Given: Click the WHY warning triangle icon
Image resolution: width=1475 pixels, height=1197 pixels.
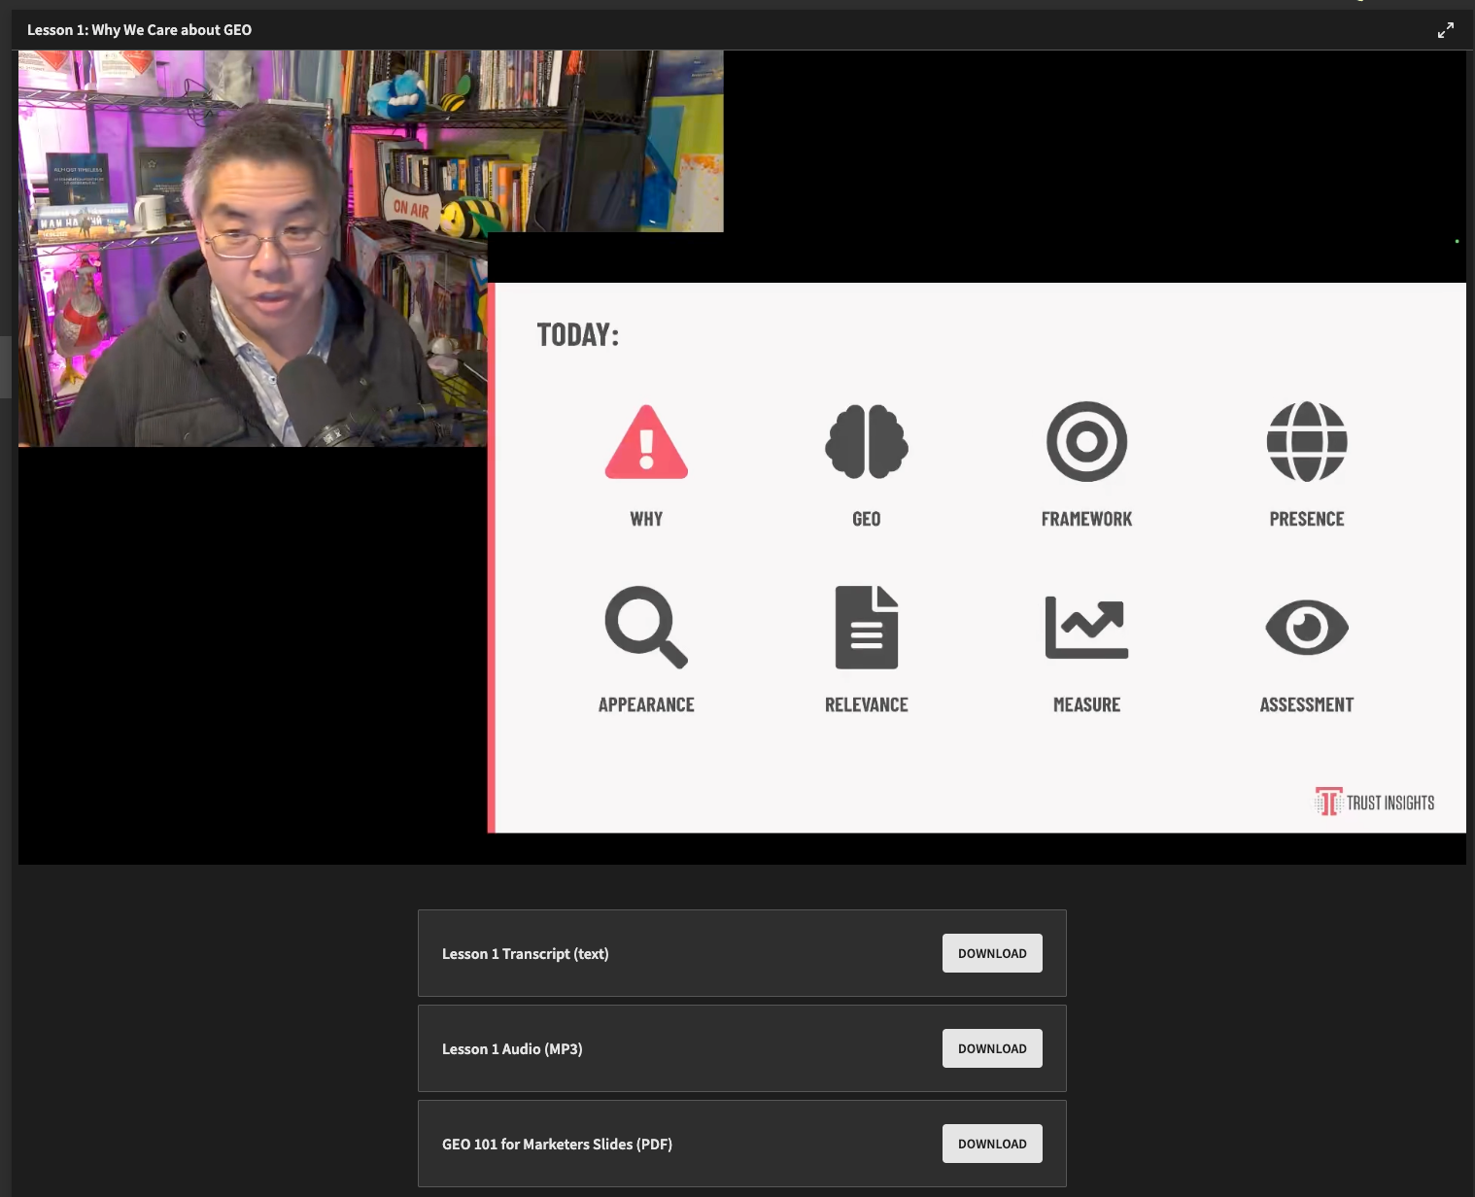Looking at the screenshot, I should (646, 443).
